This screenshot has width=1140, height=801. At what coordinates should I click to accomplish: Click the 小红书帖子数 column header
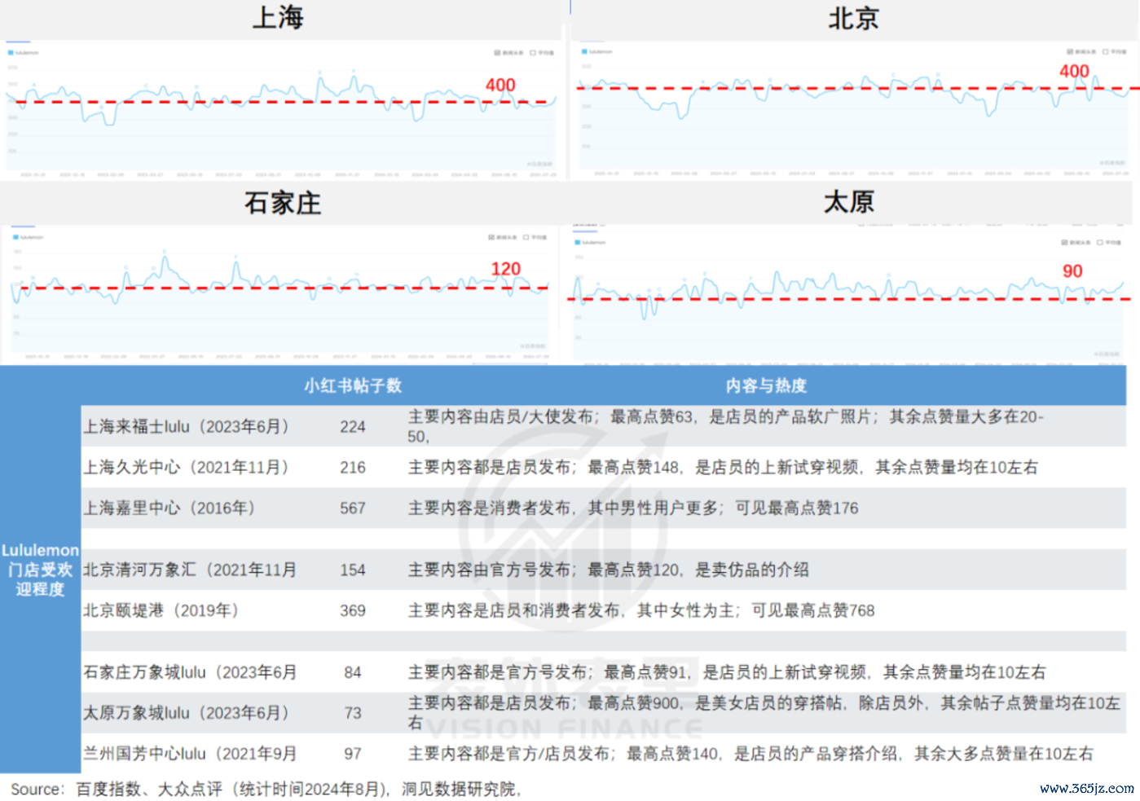coord(353,385)
